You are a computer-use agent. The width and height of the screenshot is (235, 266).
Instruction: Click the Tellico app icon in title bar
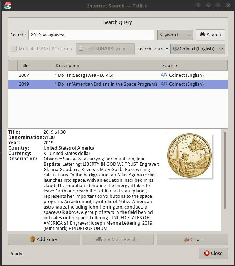pos(7,6)
